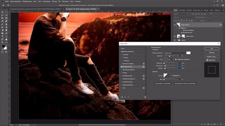
Task: Expand the layer group in Layers panel
Action: 177,40
